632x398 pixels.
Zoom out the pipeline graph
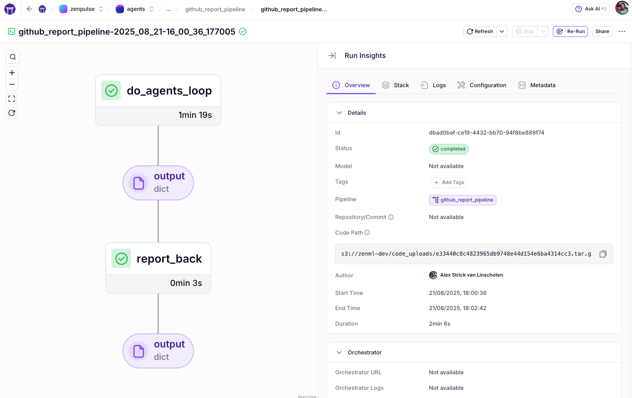[12, 84]
